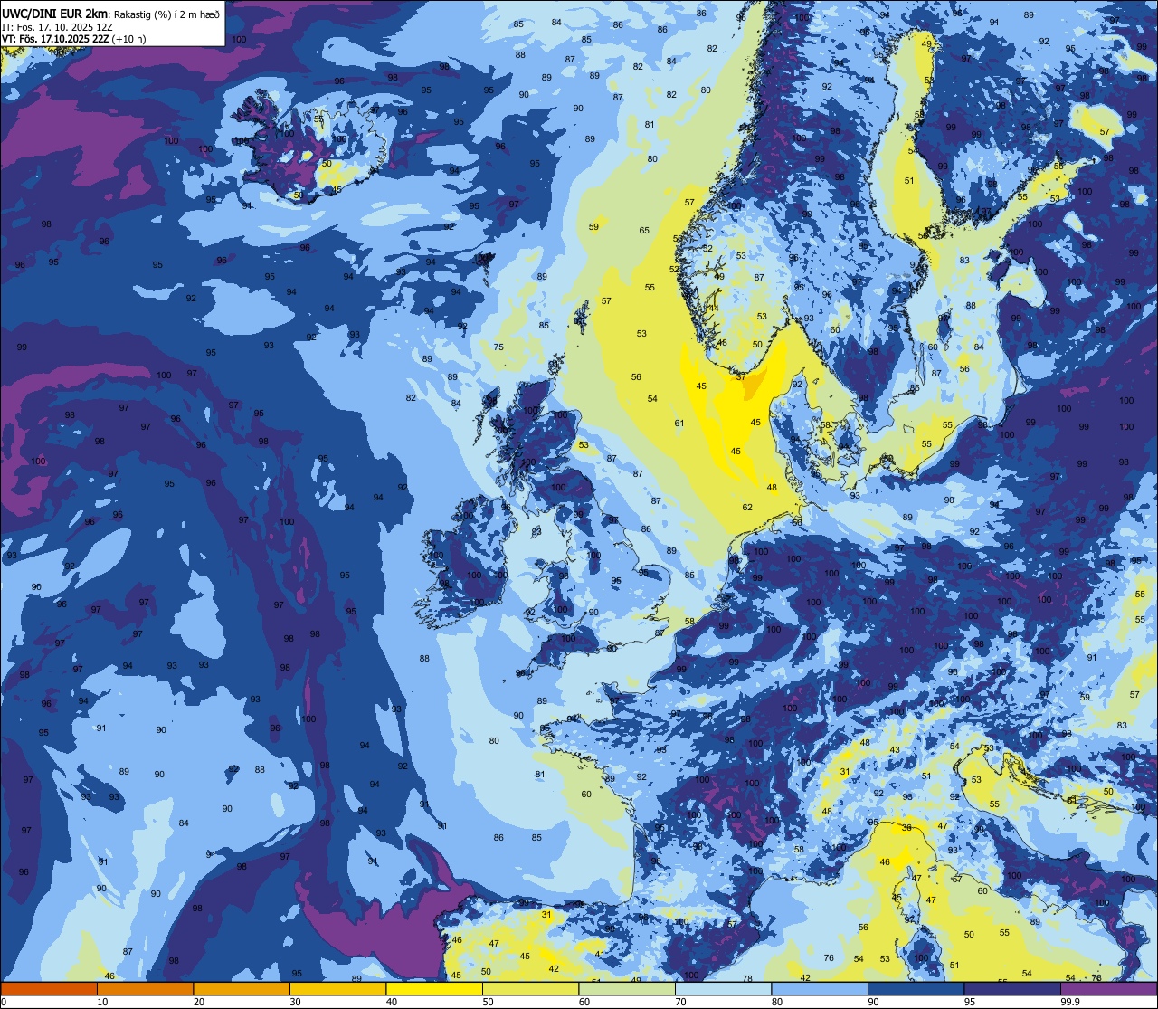Click the golden 30–40 legend swatch

coord(337,989)
